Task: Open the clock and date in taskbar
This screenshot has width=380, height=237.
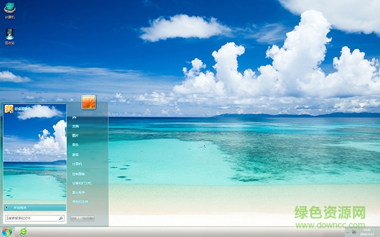Action: coord(367,232)
